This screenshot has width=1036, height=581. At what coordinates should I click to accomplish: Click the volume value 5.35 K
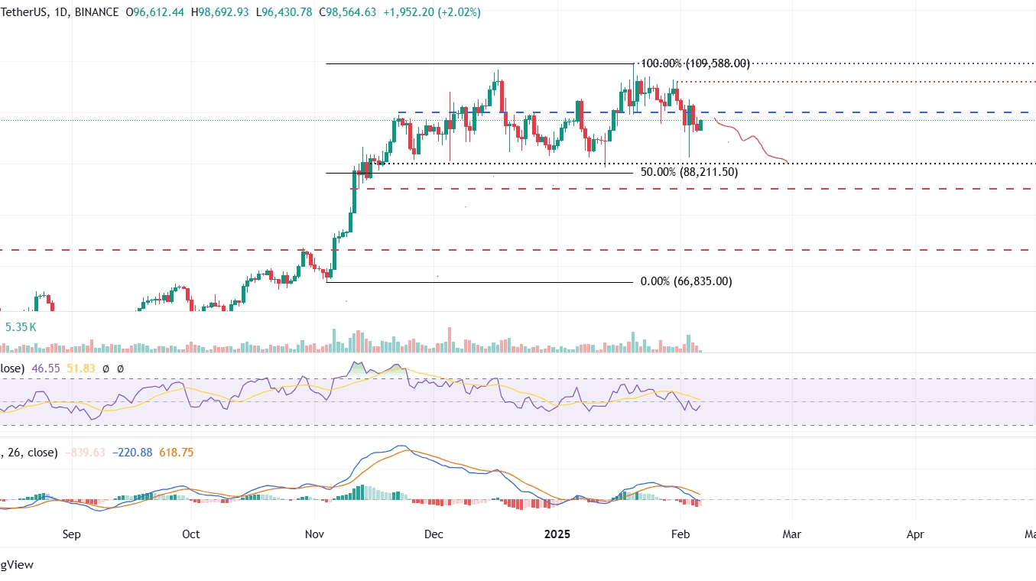click(19, 326)
